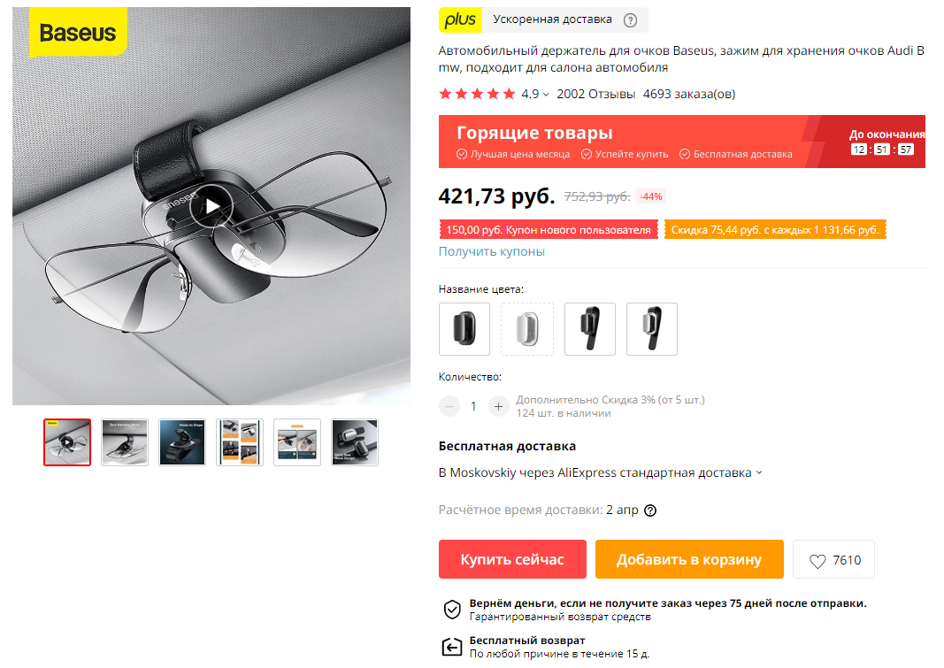Open the 2002 Отзывы reviews link
This screenshot has width=944, height=668.
click(x=595, y=94)
